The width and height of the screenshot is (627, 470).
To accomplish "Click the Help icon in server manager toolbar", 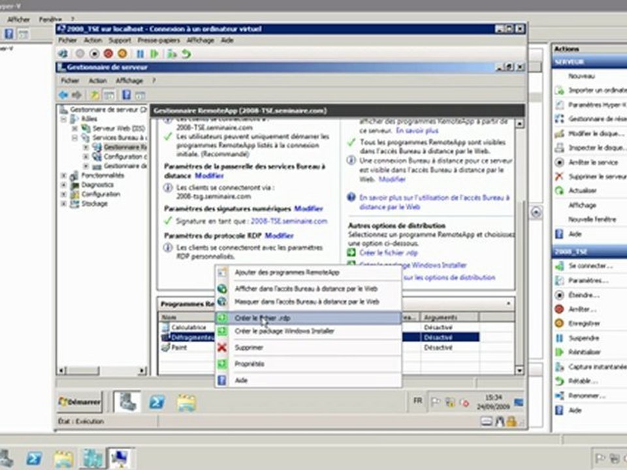I will pyautogui.click(x=126, y=95).
